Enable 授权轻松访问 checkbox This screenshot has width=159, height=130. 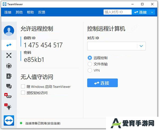tap(23, 92)
